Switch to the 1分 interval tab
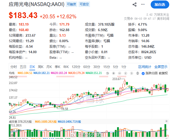 pyautogui.click(x=124, y=67)
